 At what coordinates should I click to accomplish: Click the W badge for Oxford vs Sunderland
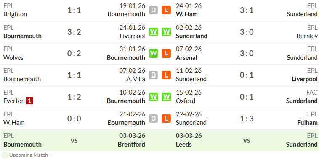click(166, 97)
